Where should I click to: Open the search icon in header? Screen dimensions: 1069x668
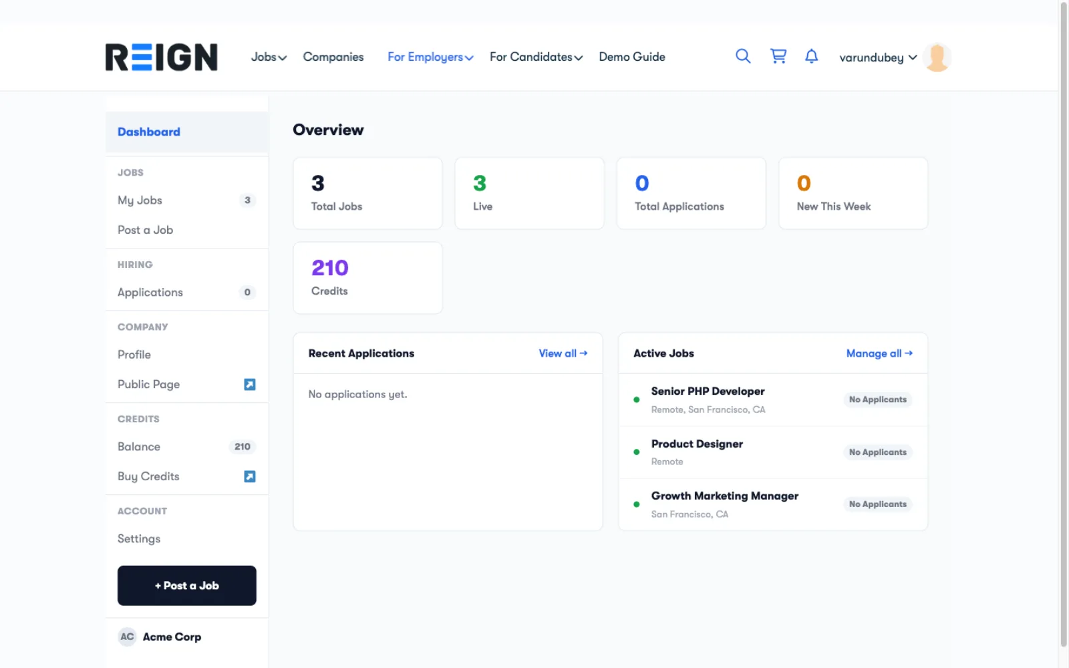743,56
